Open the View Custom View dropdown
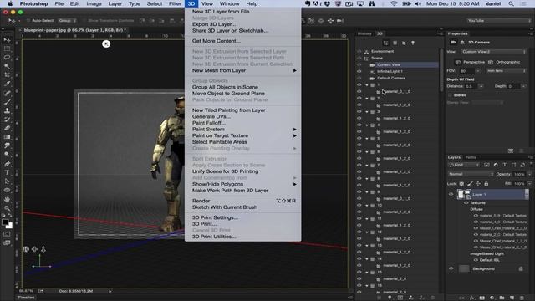 point(494,52)
